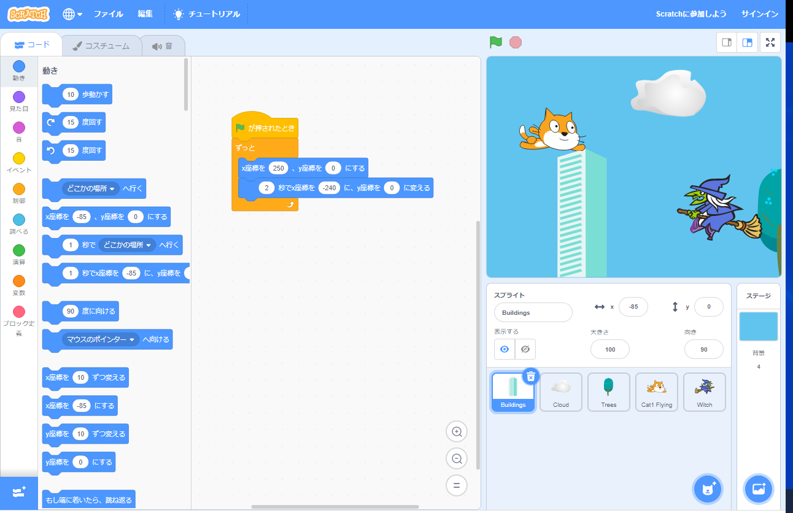793x513 pixels.
Task: Open the 編集 menu
Action: click(145, 13)
